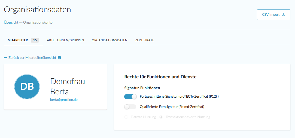Click the Rechte für Funktionen und Dienste heading
Viewport: 295px width, 138px height.
160,77
